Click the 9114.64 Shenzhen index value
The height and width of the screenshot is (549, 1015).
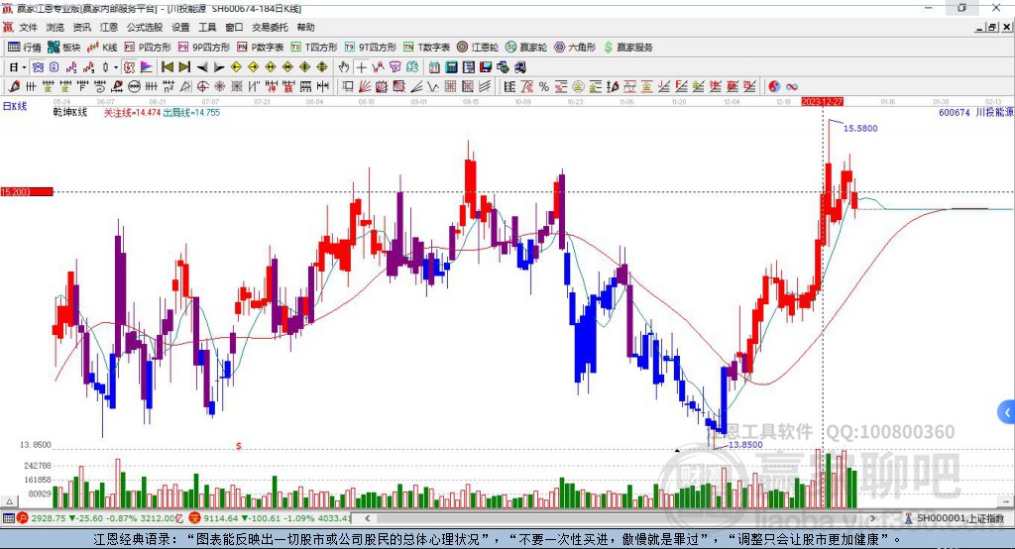(x=221, y=518)
